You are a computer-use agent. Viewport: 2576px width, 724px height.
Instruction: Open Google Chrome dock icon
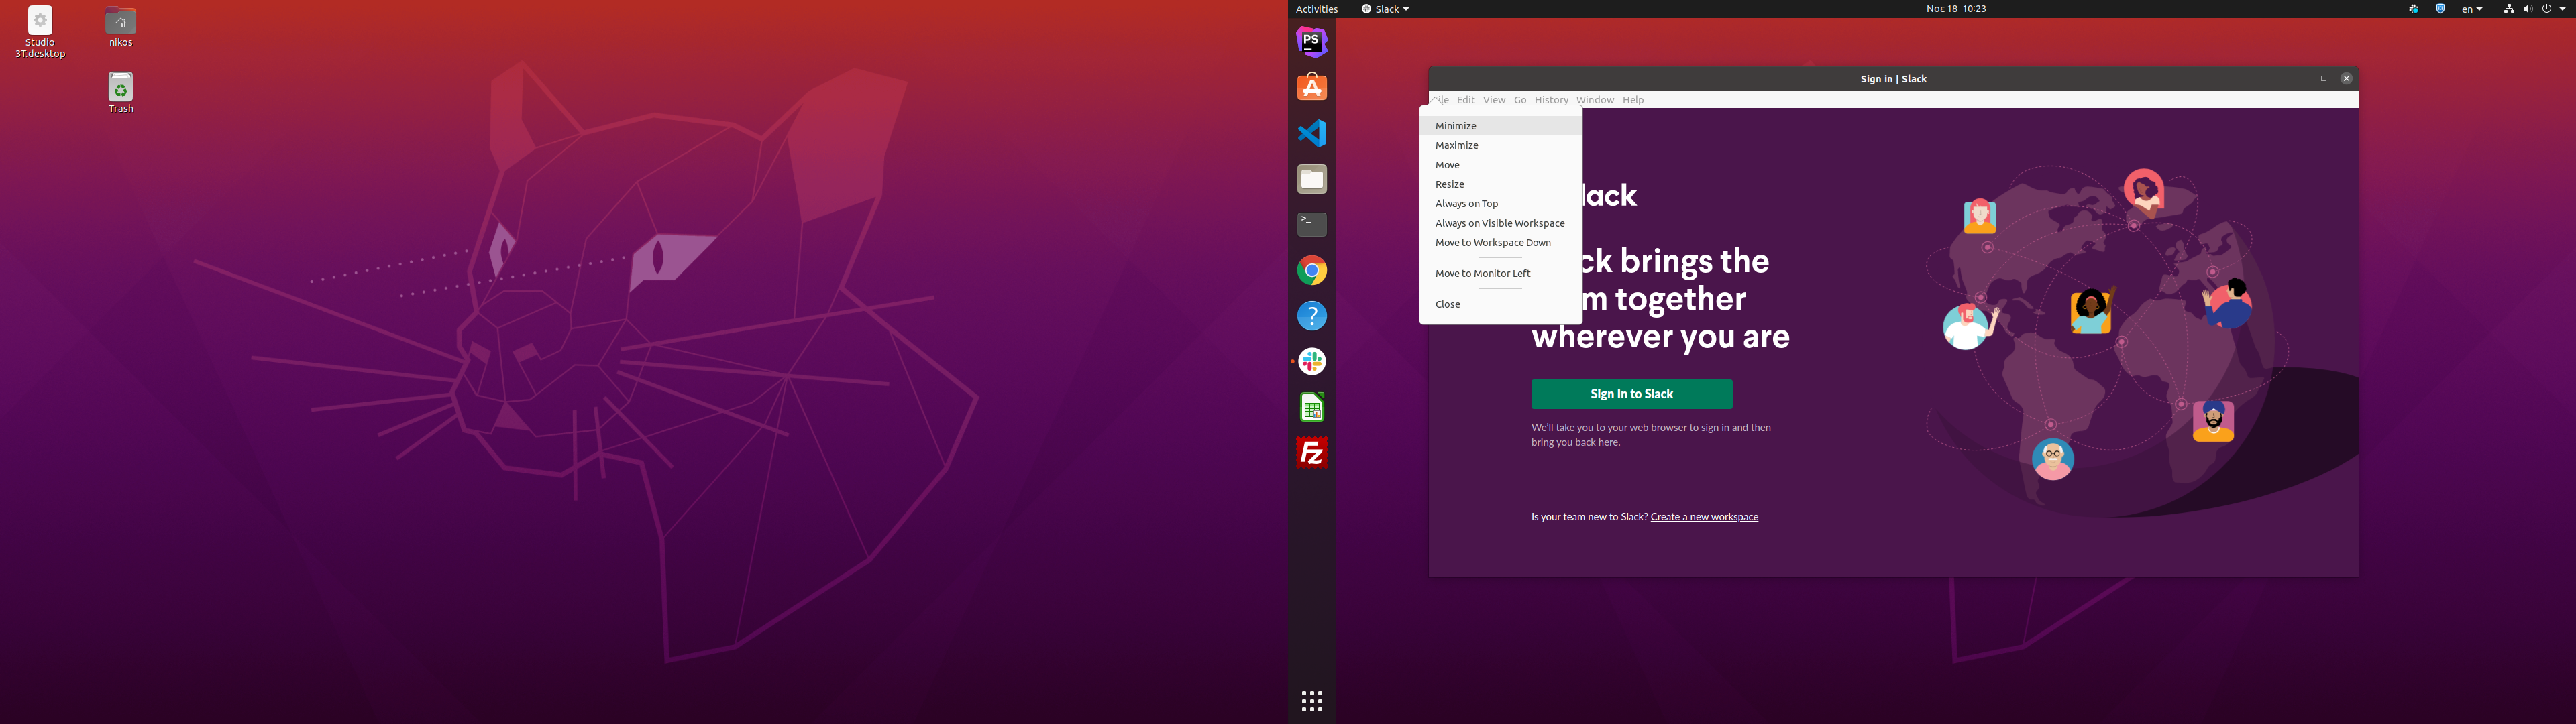[1312, 270]
